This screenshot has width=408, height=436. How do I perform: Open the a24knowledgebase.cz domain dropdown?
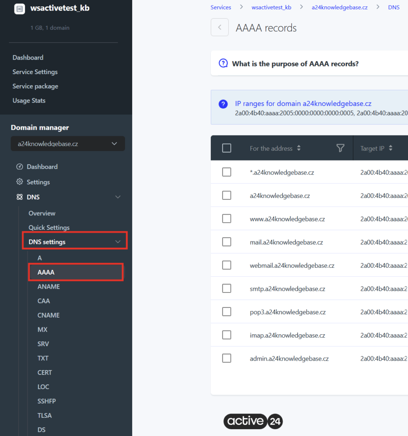pos(68,144)
